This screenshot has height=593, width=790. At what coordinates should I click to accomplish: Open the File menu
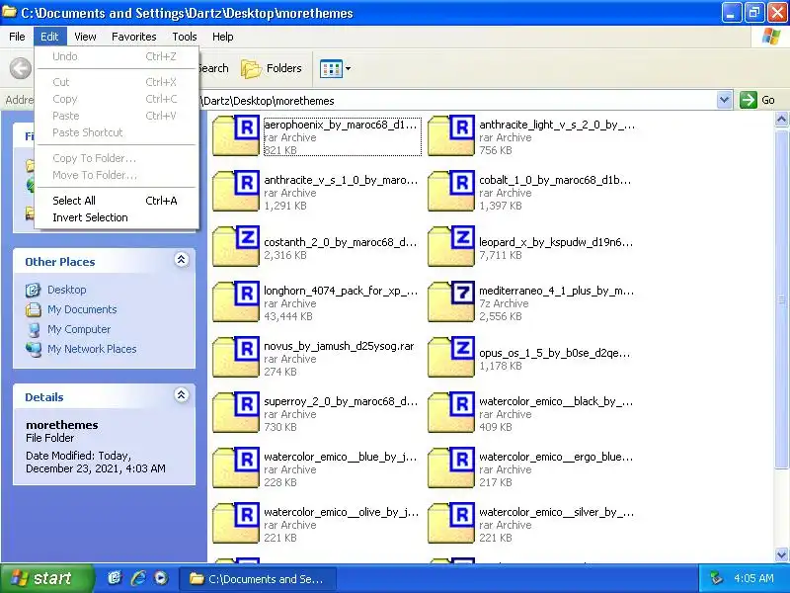[x=17, y=37]
